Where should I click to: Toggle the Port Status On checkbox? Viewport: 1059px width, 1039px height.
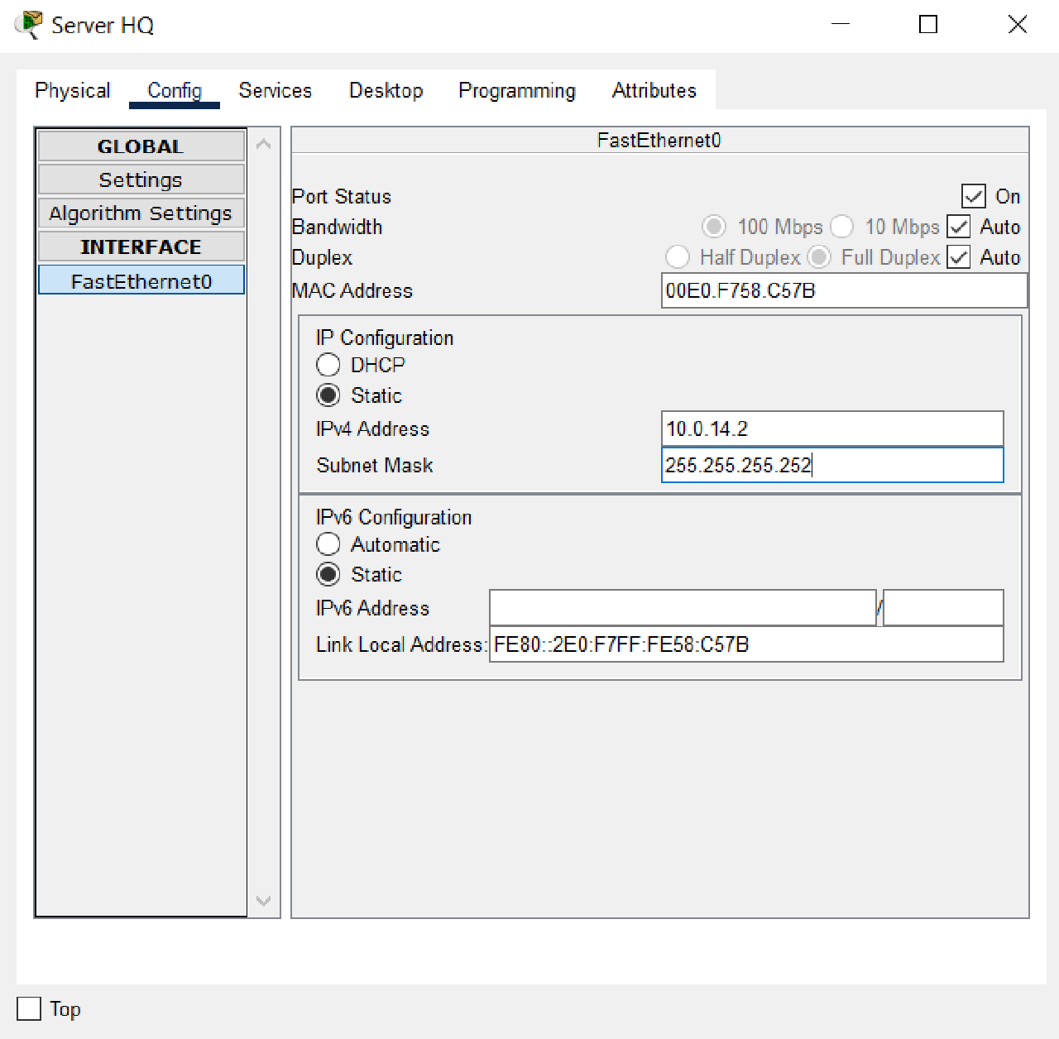(x=973, y=196)
